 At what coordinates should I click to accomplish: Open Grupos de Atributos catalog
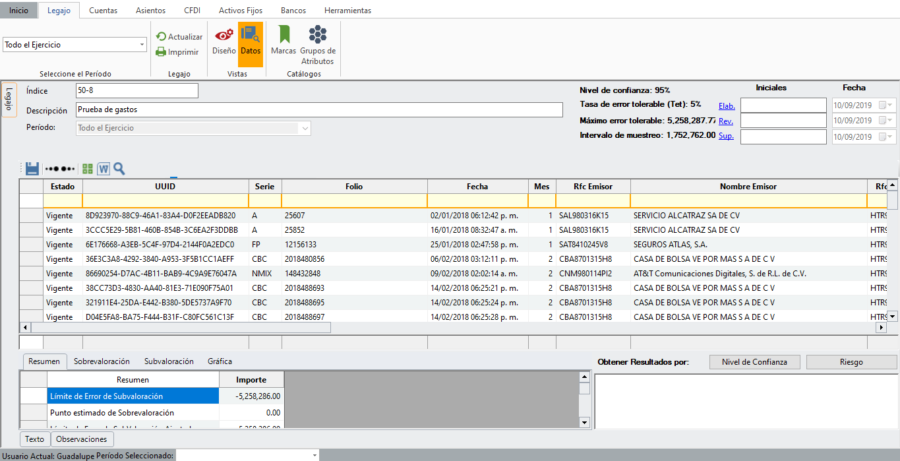[x=318, y=45]
